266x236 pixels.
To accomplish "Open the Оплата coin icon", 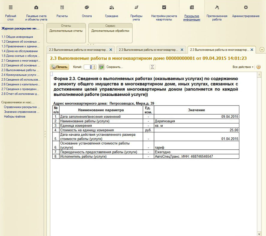I will coord(87,7).
